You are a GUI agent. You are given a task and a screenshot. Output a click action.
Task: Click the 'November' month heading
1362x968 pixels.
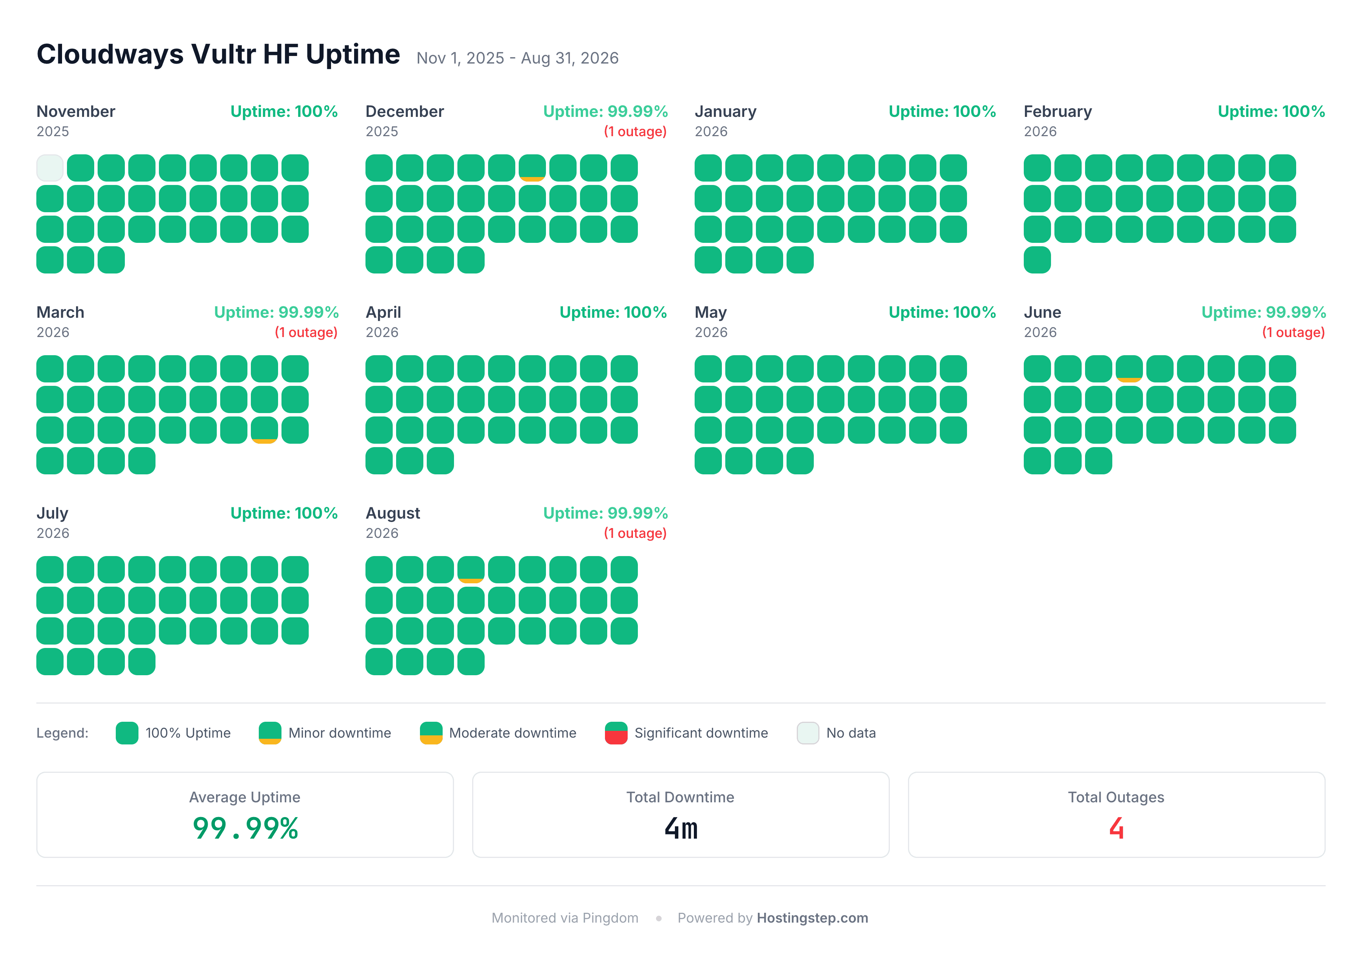coord(76,112)
